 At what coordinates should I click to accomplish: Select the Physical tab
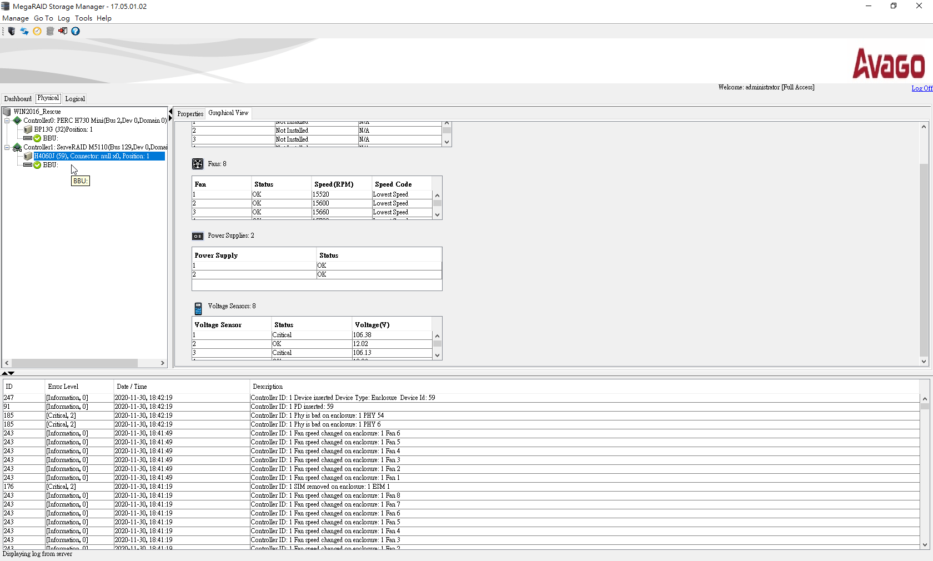48,98
